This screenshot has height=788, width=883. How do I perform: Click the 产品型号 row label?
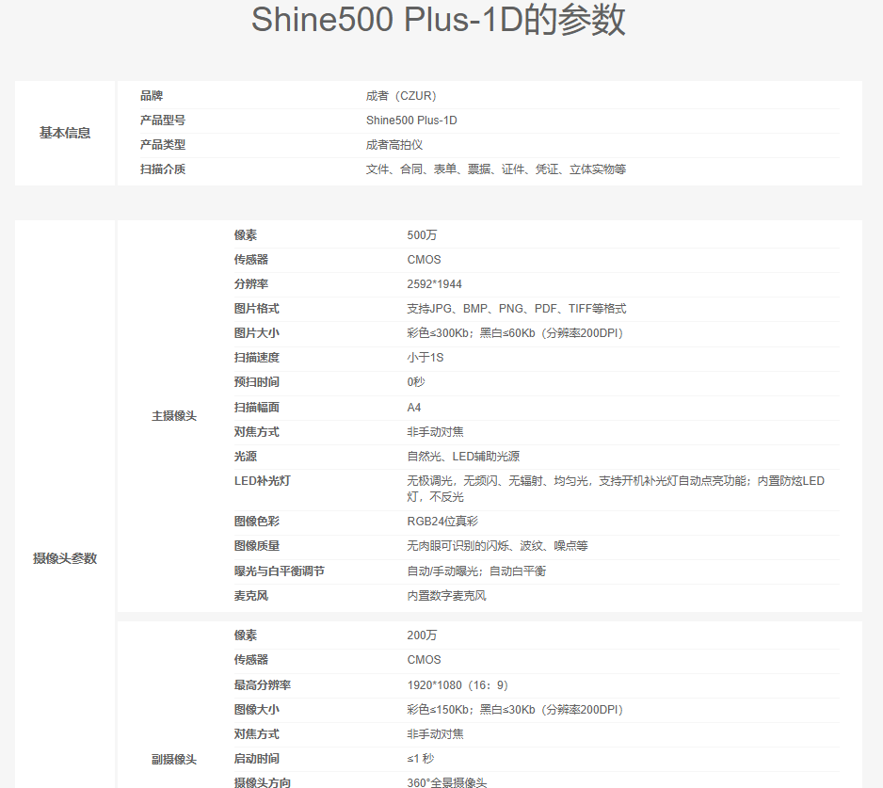click(163, 121)
